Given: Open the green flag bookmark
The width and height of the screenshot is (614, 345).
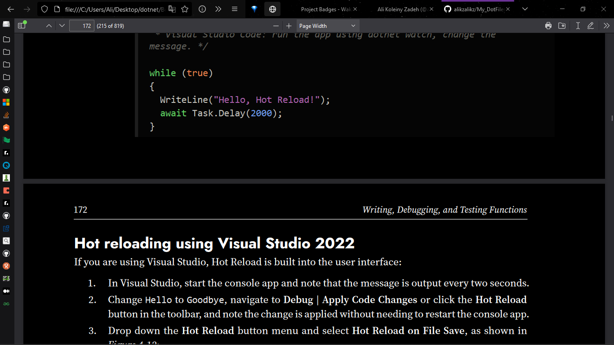Looking at the screenshot, I should (6, 140).
